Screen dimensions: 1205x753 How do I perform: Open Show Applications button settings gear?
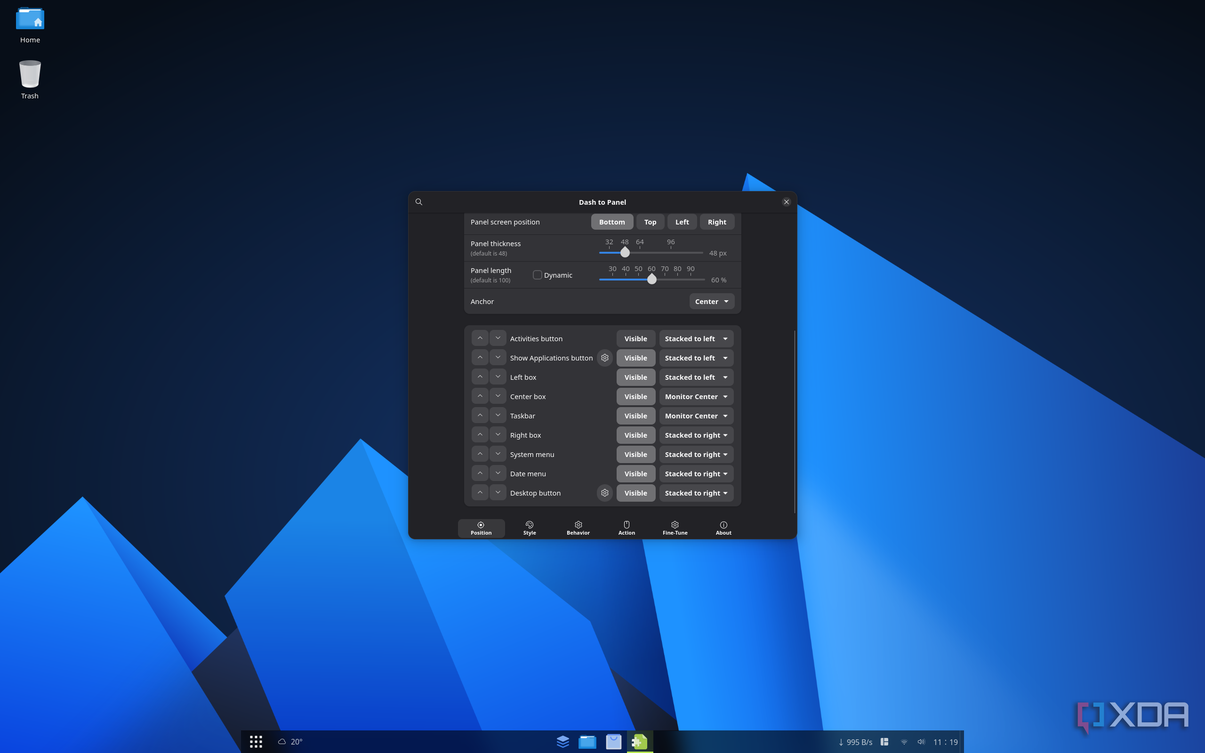[604, 358]
